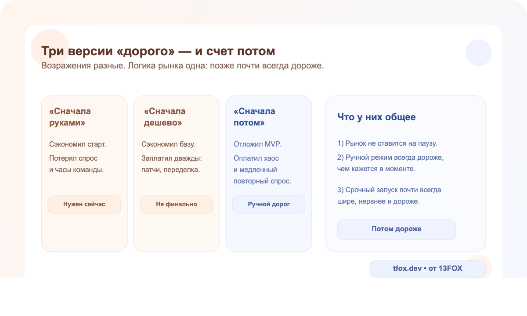Click the text «Отложил MVP»
The image size is (527, 316).
coord(257,144)
